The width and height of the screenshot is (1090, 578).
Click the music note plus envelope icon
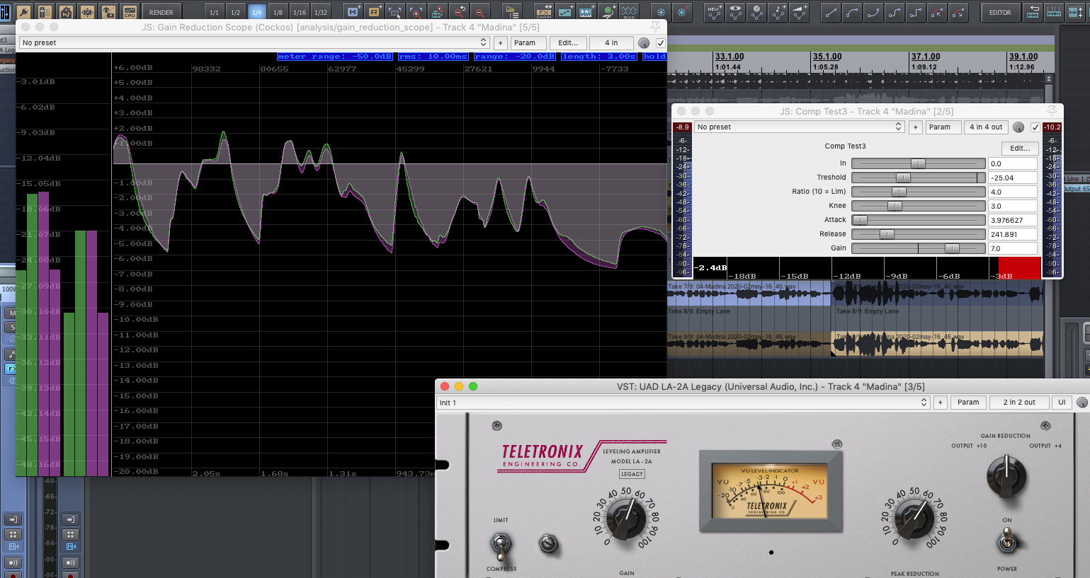point(778,12)
